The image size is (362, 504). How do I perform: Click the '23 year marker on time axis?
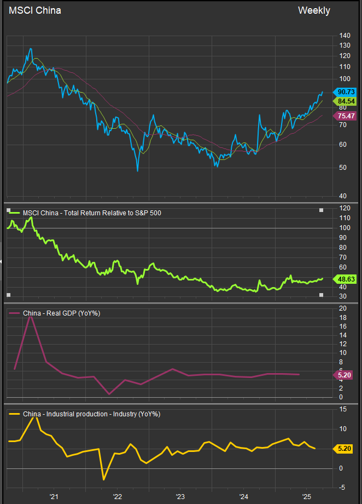tap(180, 496)
